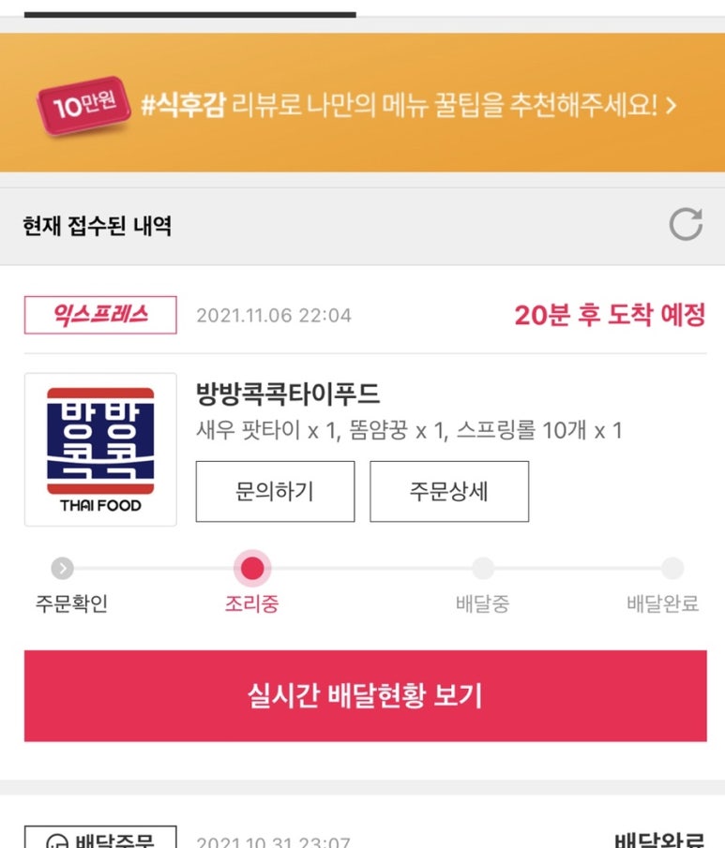
Task: Click 실시간 배달현황 보기 button
Action: [366, 695]
